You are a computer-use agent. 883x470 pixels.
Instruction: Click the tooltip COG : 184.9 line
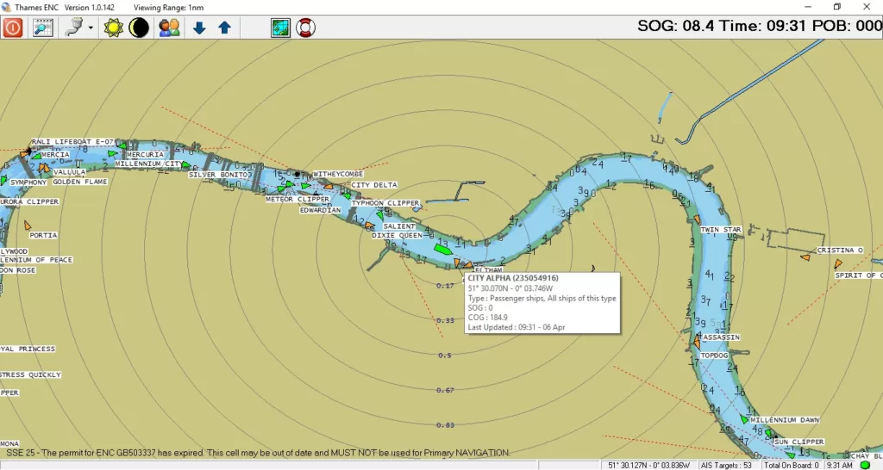pyautogui.click(x=488, y=318)
